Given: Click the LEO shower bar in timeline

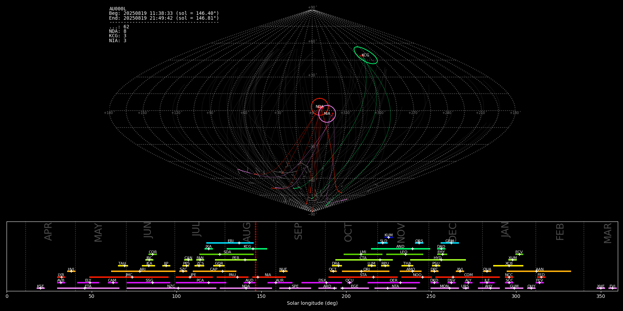Looking at the screenshot, I should 405,254.
